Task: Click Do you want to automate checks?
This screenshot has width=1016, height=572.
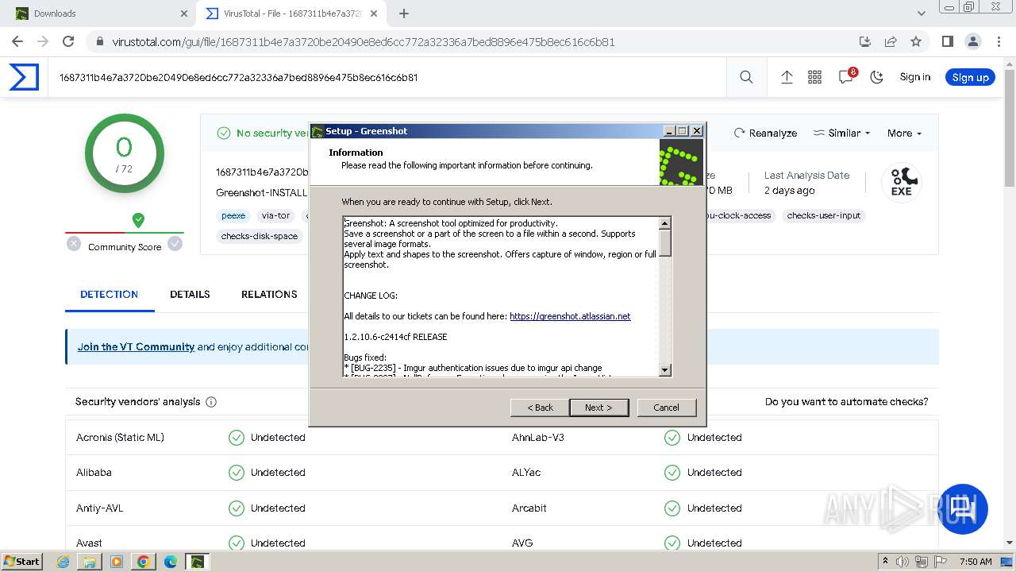Action: (x=846, y=402)
